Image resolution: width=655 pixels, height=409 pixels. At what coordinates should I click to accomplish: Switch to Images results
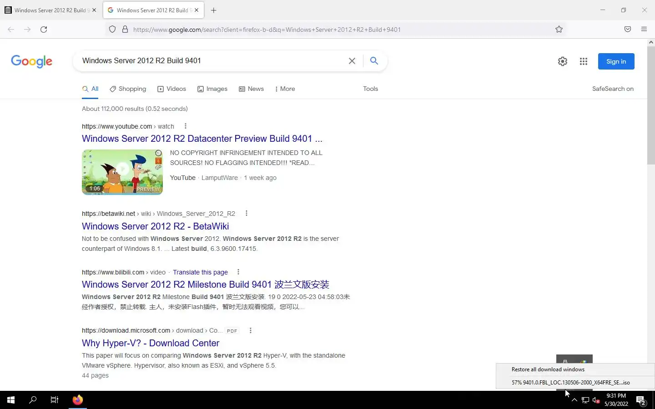pyautogui.click(x=212, y=89)
